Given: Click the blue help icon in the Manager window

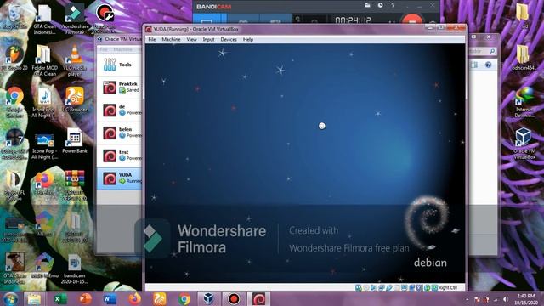Looking at the screenshot, I should click(488, 65).
